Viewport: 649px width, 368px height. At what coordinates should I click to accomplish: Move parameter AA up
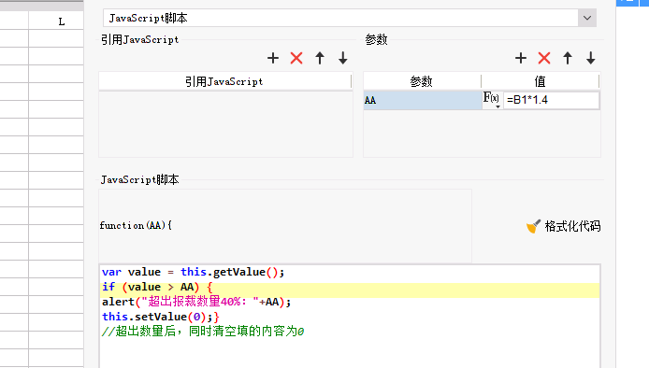click(x=568, y=58)
